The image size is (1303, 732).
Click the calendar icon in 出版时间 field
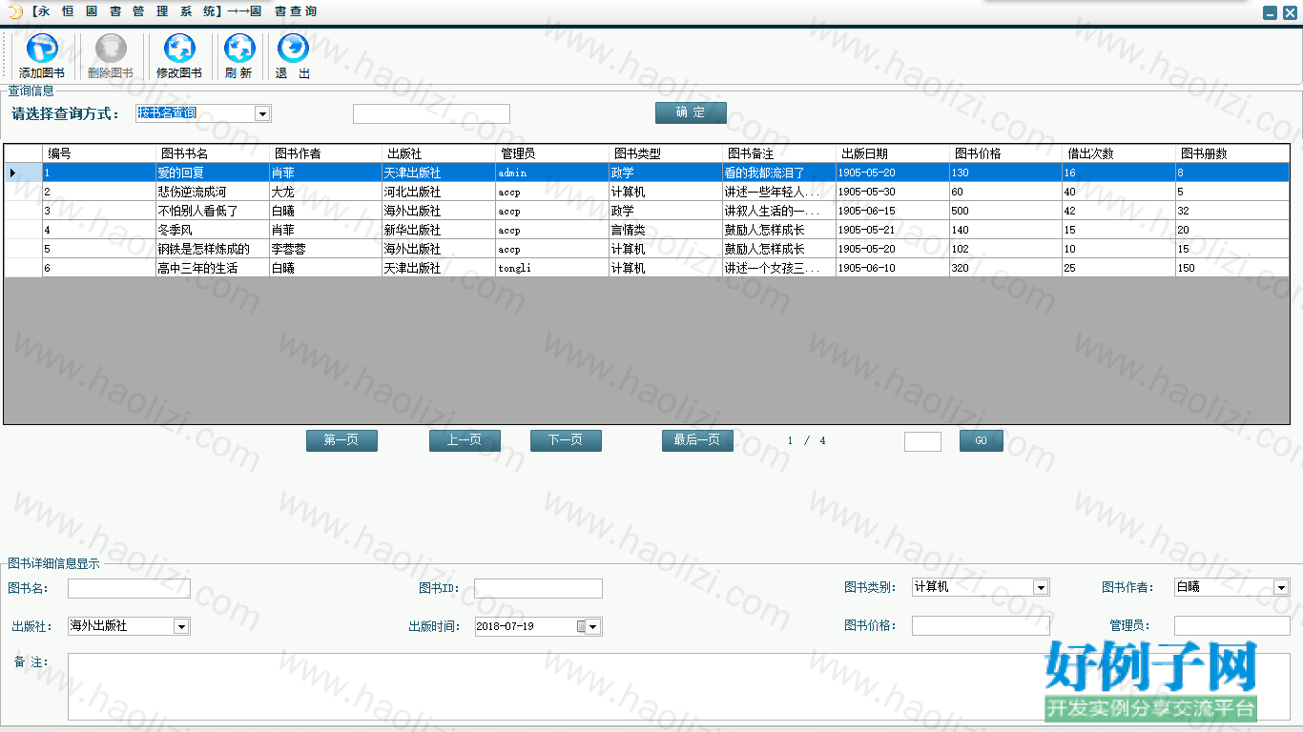(x=581, y=626)
